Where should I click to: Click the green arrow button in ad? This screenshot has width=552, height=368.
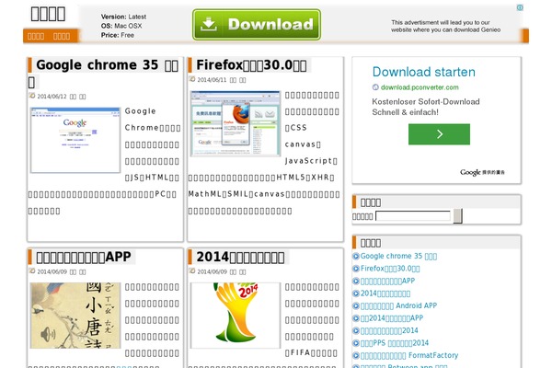(439, 134)
